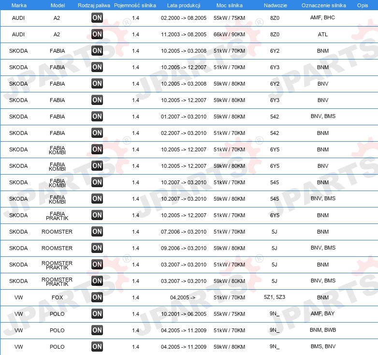The width and height of the screenshot is (378, 355).
Task: Click ON icon in the FABIA 01.2007 542 row
Action: pyautogui.click(x=97, y=116)
